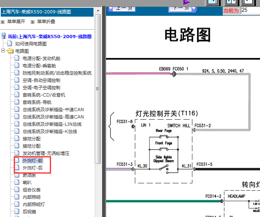Click the 电路图 folder label
The height and width of the screenshot is (217, 260).
click(x=22, y=51)
